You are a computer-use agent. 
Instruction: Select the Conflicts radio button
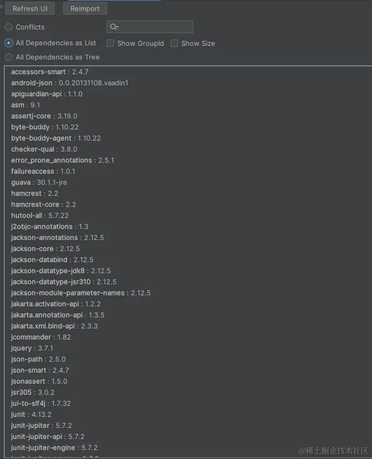point(9,27)
